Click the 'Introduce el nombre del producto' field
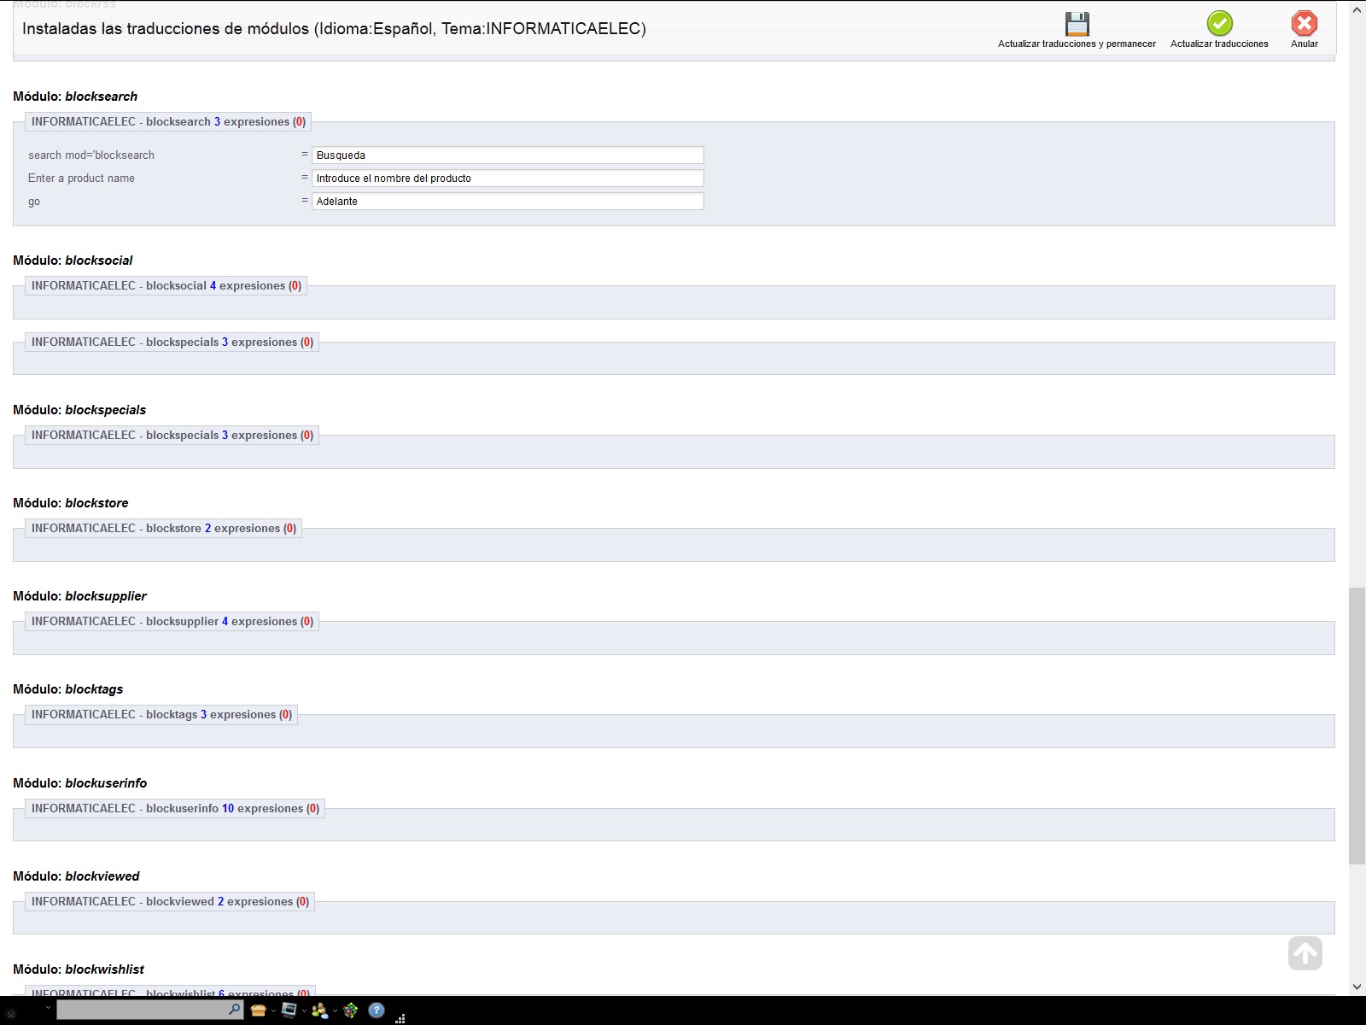 (508, 179)
